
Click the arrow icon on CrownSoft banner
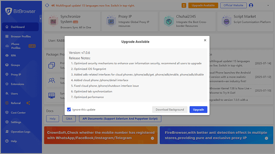pyautogui.click(x=152, y=138)
